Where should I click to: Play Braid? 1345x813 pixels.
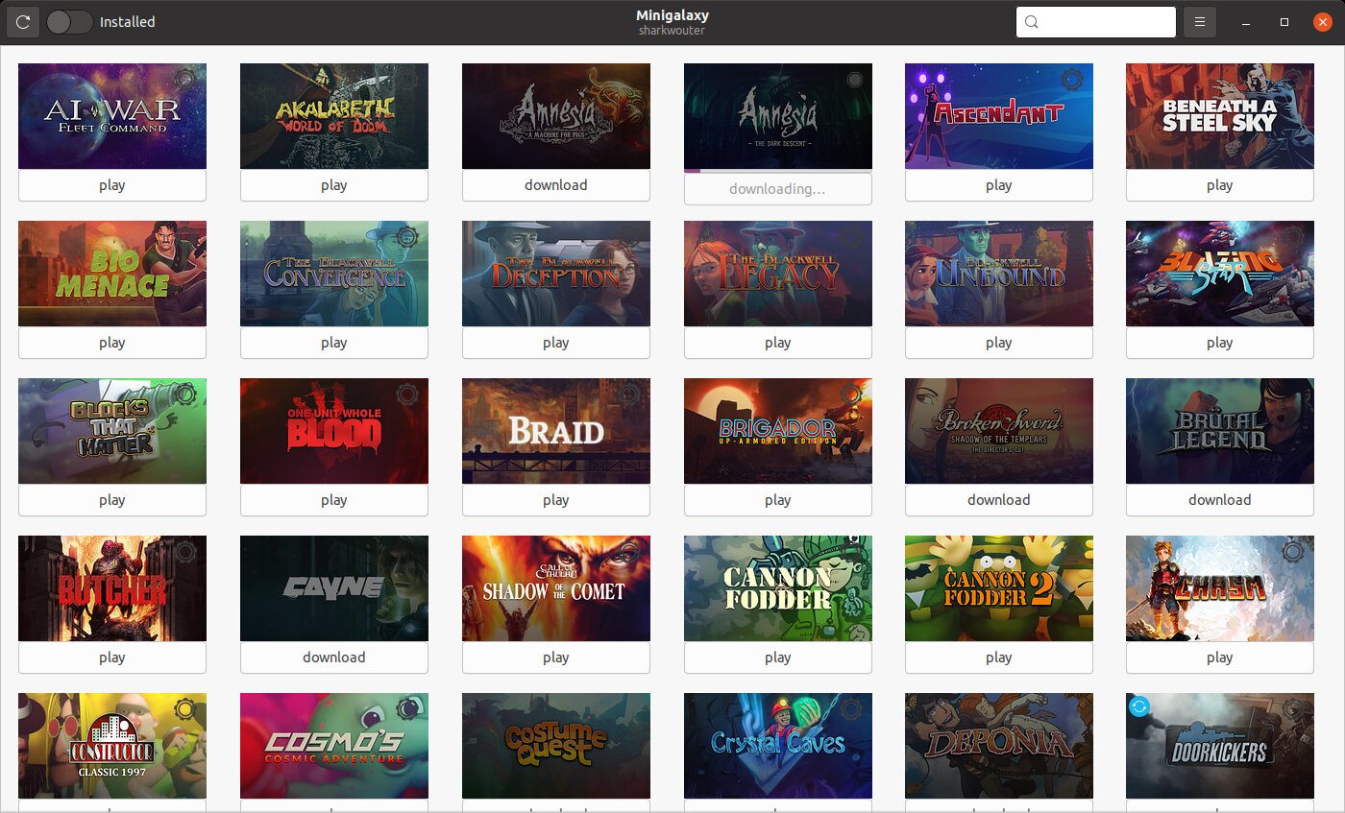tap(556, 500)
